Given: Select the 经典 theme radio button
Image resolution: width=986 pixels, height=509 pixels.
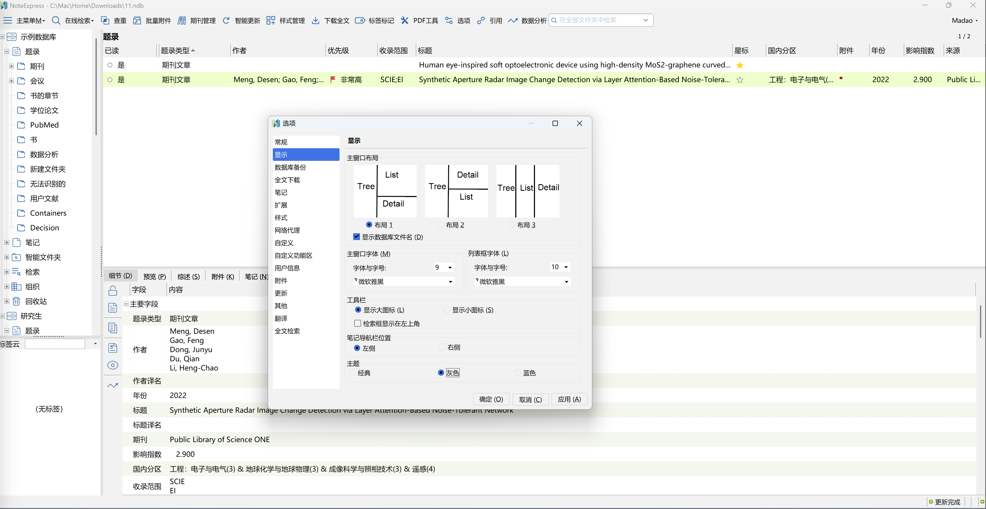Looking at the screenshot, I should tap(352, 373).
